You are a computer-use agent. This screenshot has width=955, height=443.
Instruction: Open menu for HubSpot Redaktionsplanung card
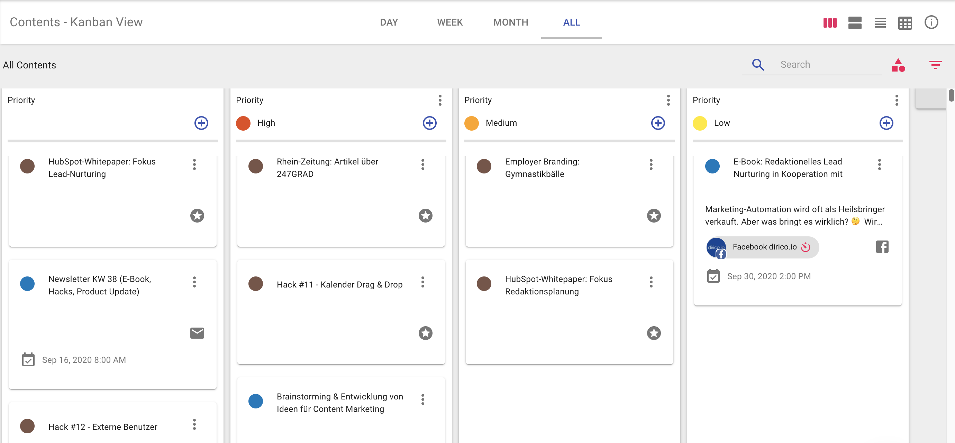[651, 282]
